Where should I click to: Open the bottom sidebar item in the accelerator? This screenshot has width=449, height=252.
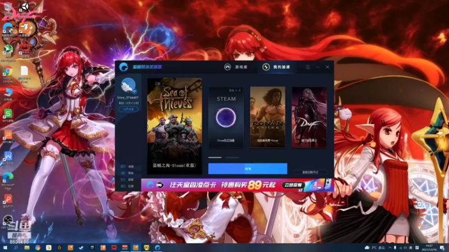click(x=127, y=186)
